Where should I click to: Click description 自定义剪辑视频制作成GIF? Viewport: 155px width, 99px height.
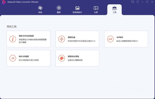click(x=127, y=41)
